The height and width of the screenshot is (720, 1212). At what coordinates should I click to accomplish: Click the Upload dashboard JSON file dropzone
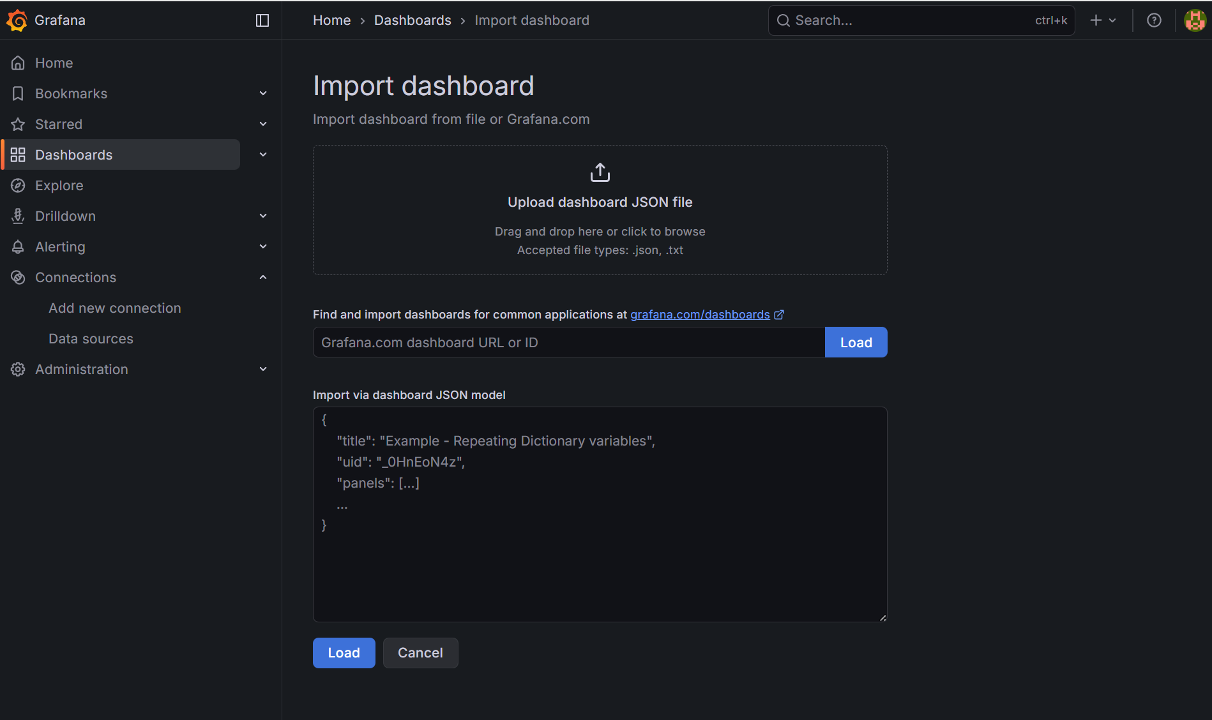[600, 210]
